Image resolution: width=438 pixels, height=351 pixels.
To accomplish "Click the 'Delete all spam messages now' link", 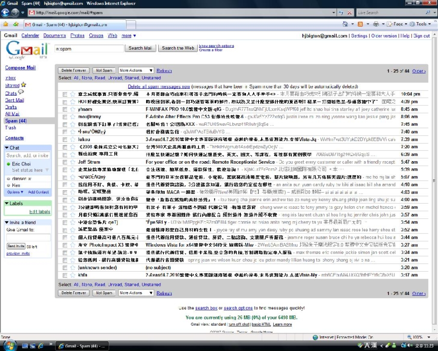I will pyautogui.click(x=159, y=87).
